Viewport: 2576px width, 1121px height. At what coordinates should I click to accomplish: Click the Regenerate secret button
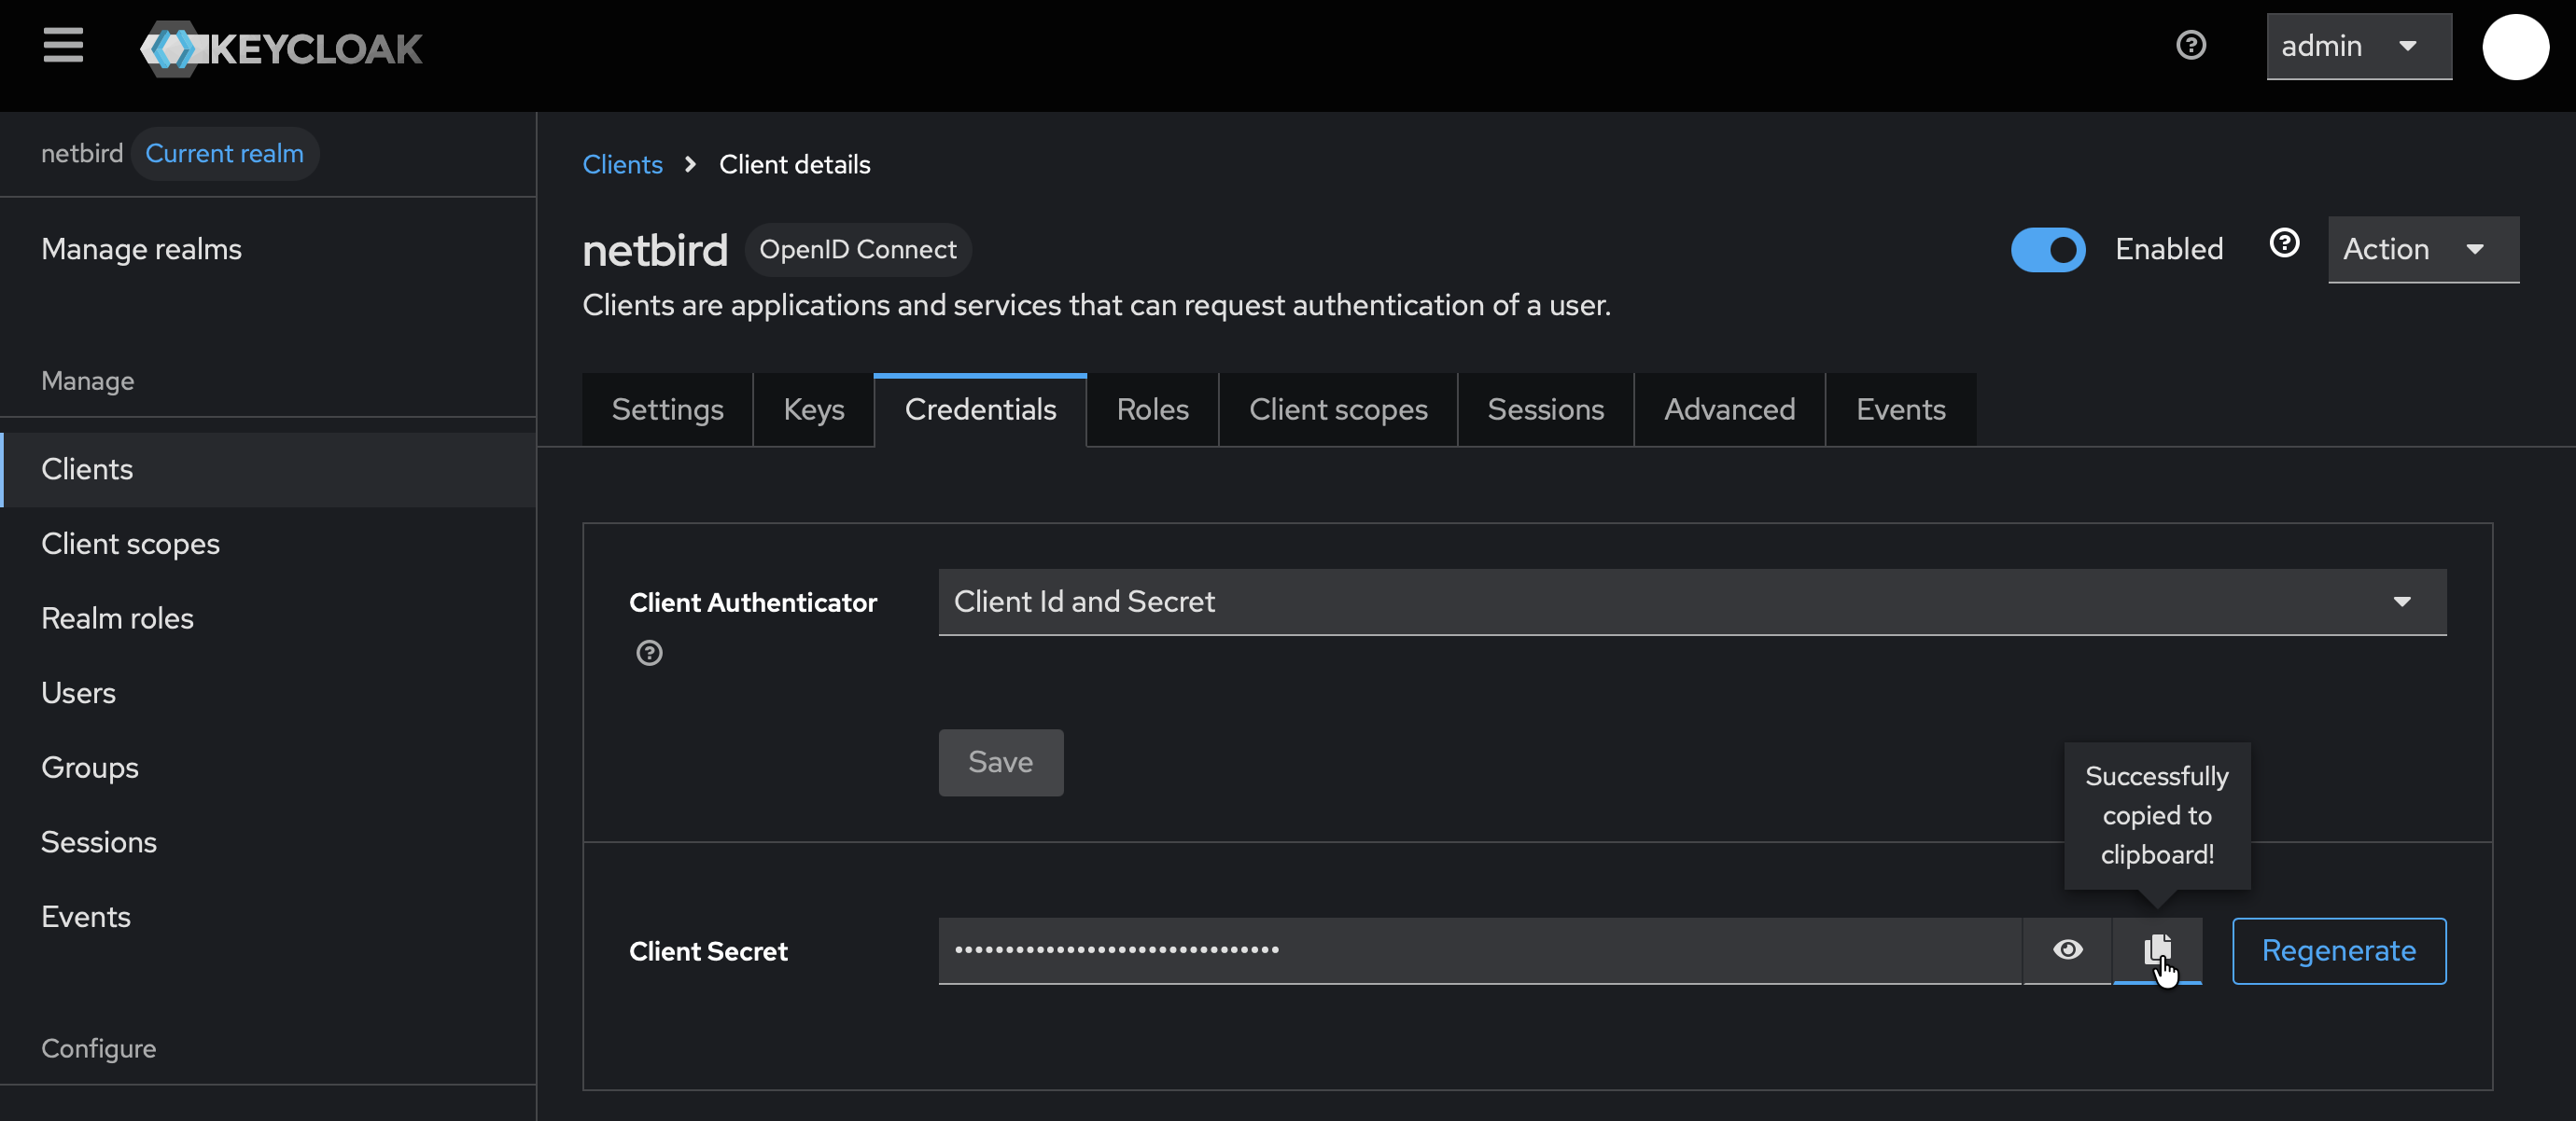2338,950
